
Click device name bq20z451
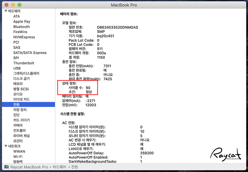tap(105, 36)
